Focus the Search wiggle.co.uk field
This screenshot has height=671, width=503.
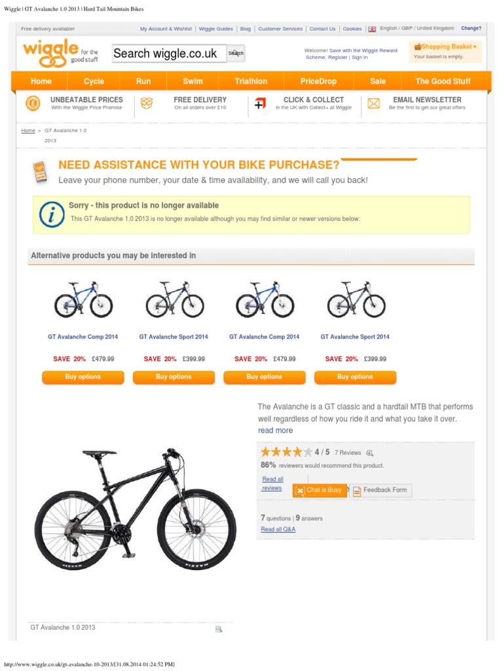(168, 54)
